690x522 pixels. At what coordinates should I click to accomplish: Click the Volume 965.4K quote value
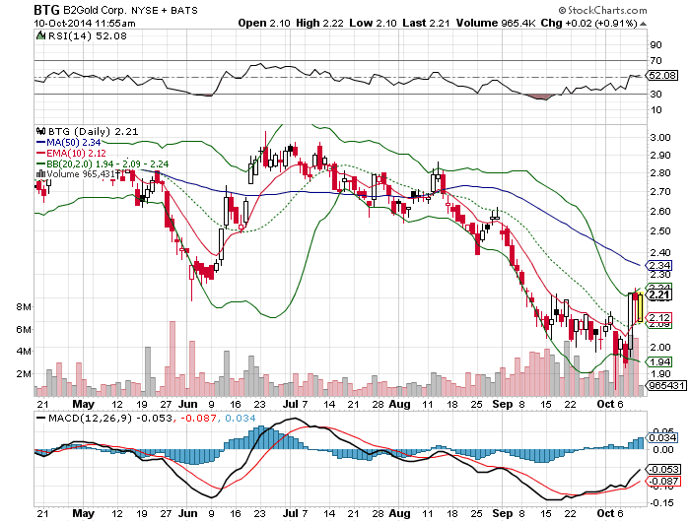click(496, 23)
